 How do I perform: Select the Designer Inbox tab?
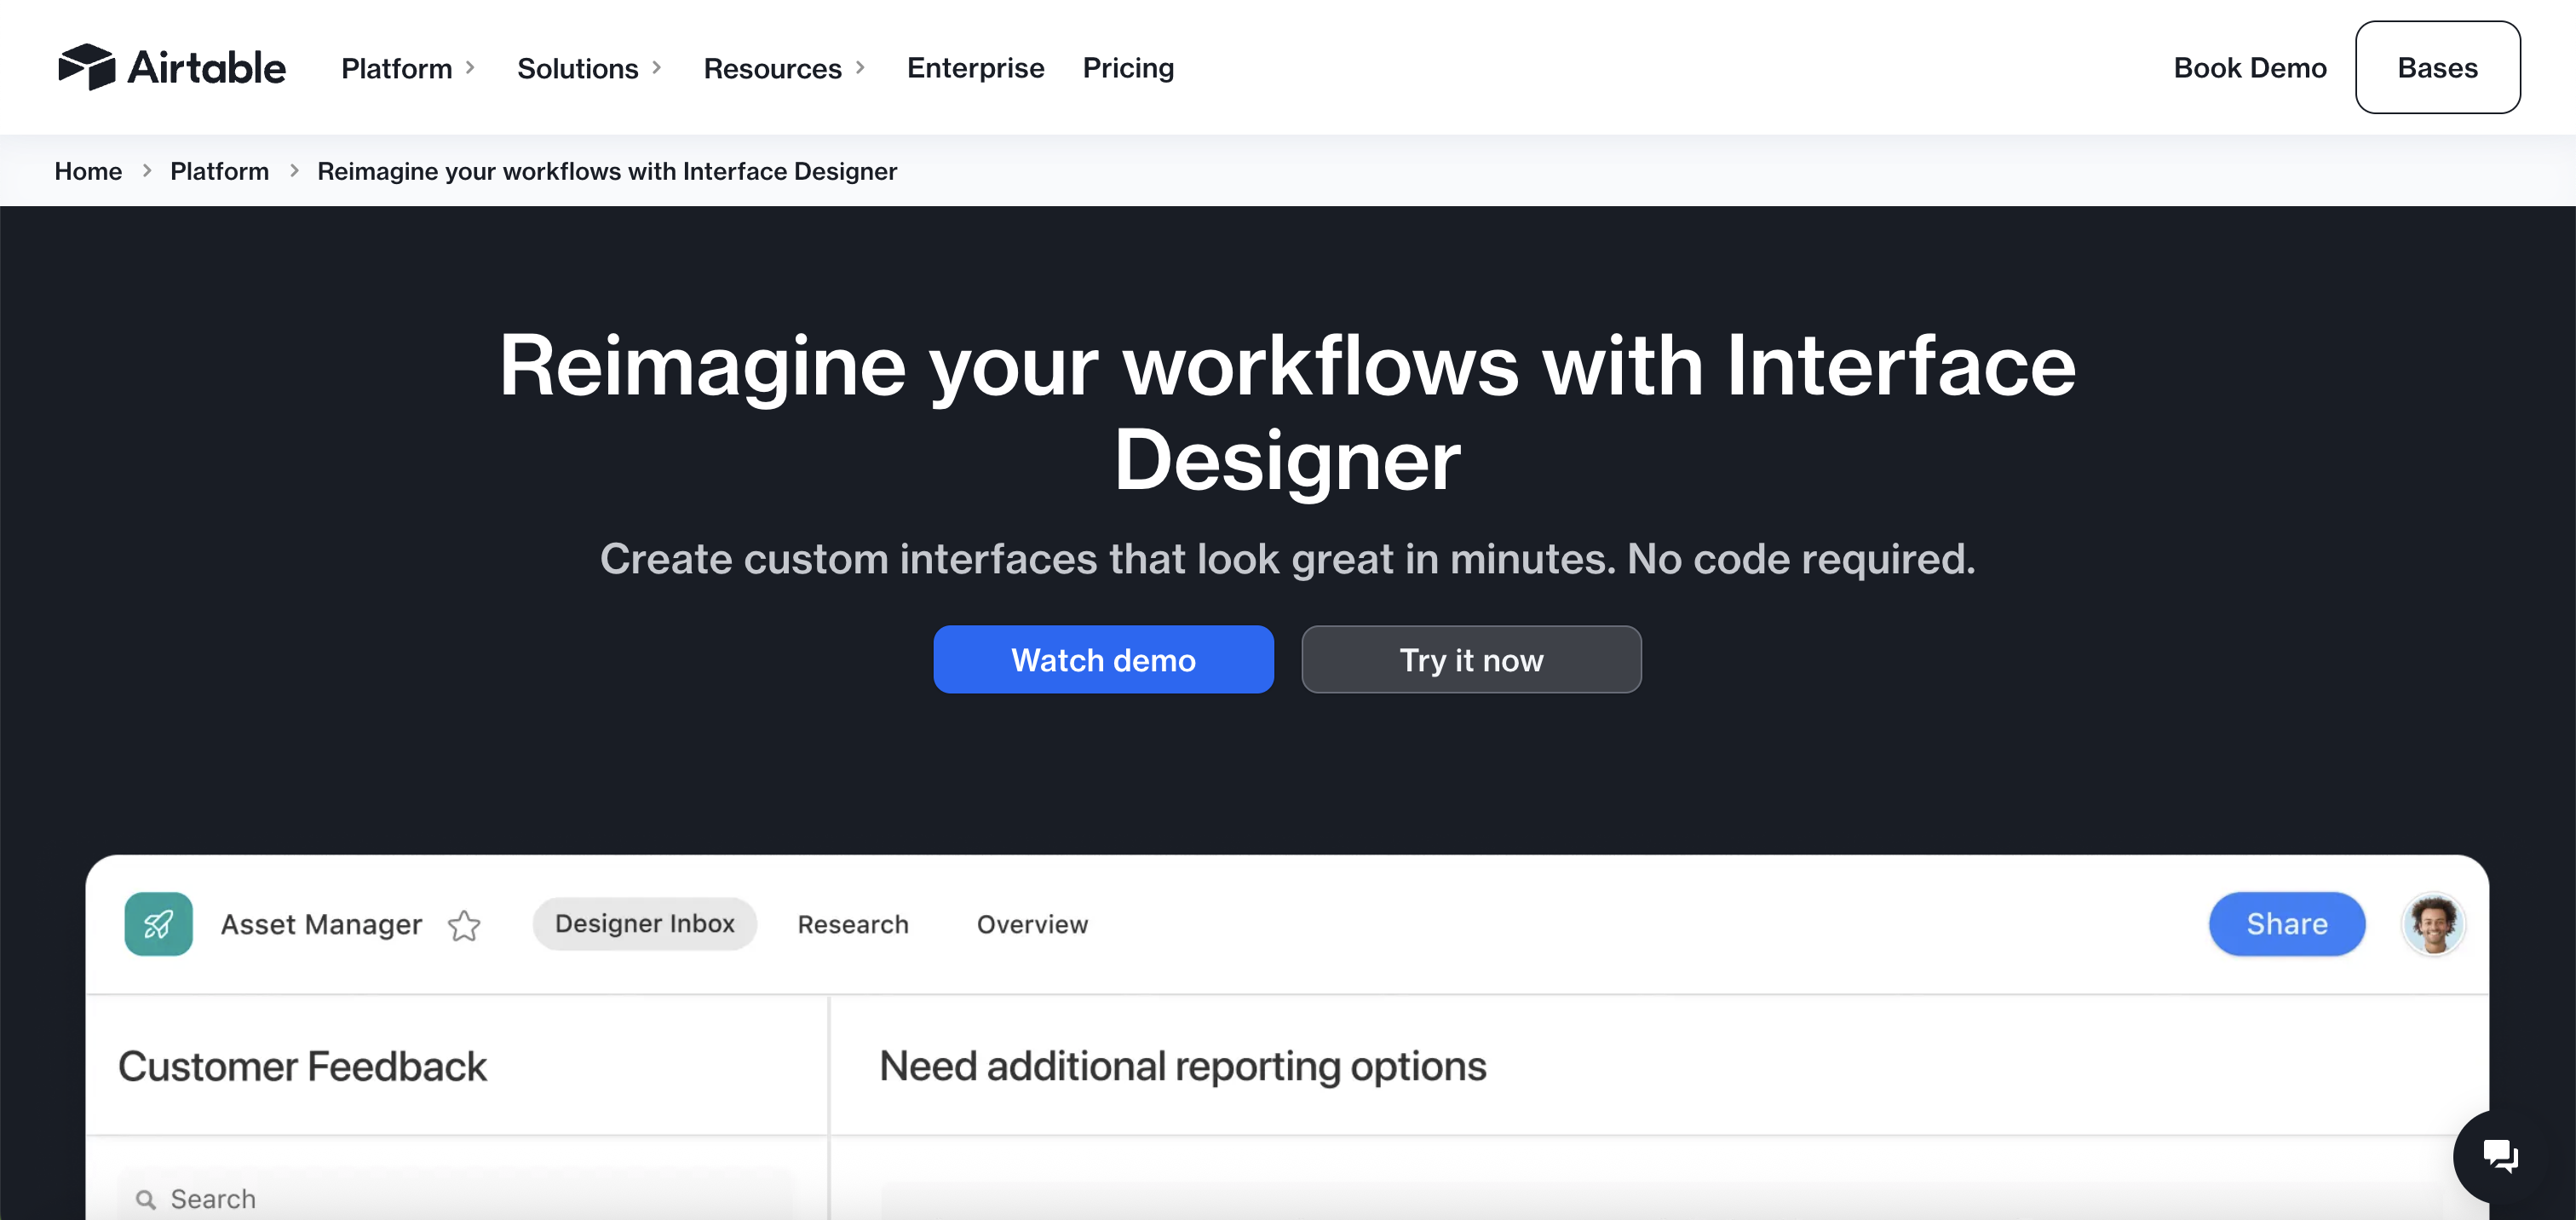click(x=644, y=924)
